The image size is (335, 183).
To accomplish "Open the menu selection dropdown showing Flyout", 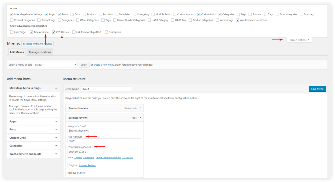I will coord(56,65).
